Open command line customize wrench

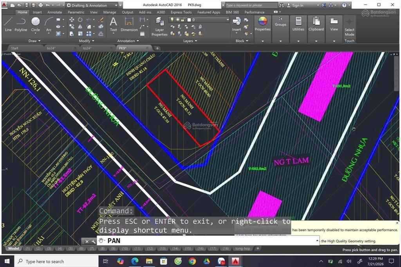click(93, 241)
